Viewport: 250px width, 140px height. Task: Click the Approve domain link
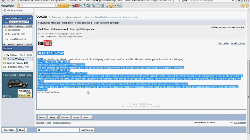pyautogui.click(x=131, y=17)
